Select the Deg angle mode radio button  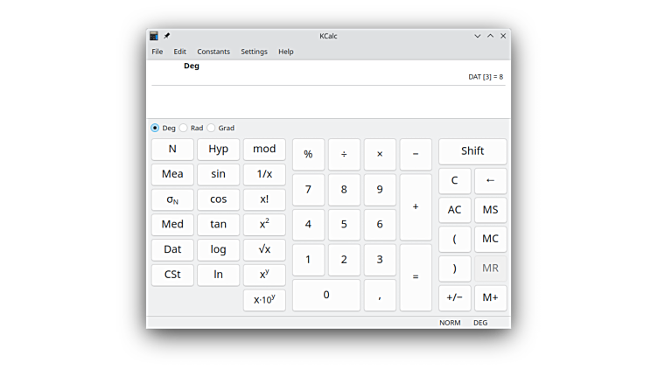pos(156,128)
